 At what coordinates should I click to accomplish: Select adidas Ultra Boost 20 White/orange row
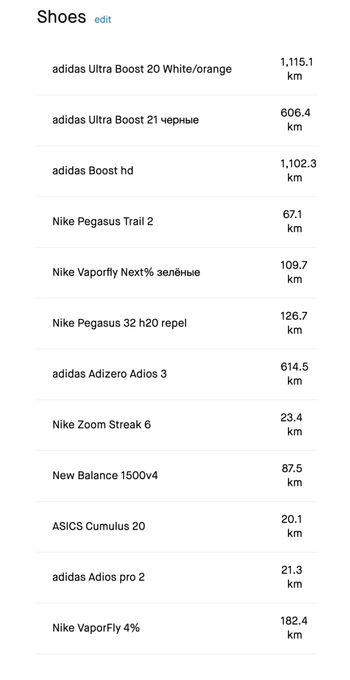(142, 69)
